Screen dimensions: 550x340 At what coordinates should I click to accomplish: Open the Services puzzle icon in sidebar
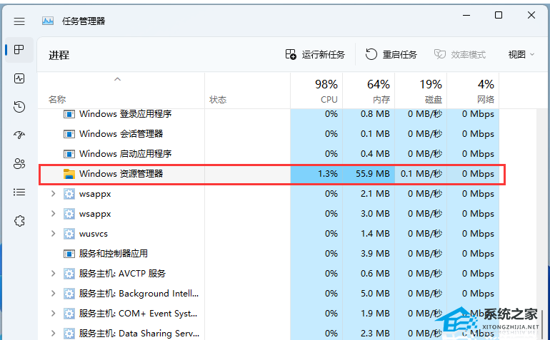(19, 221)
